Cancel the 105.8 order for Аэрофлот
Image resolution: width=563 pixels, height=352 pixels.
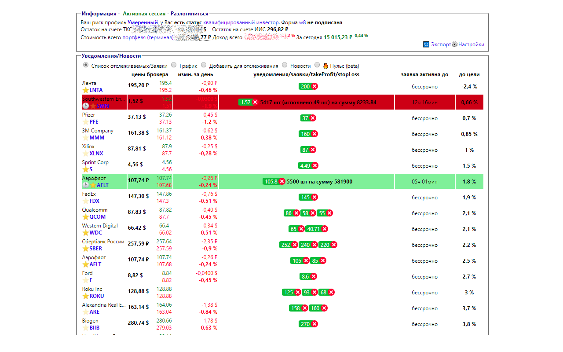pos(282,182)
